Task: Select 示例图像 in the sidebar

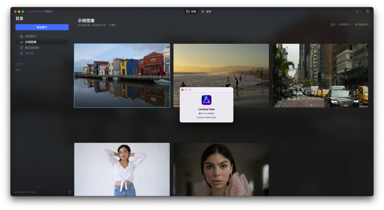Action: [42, 42]
